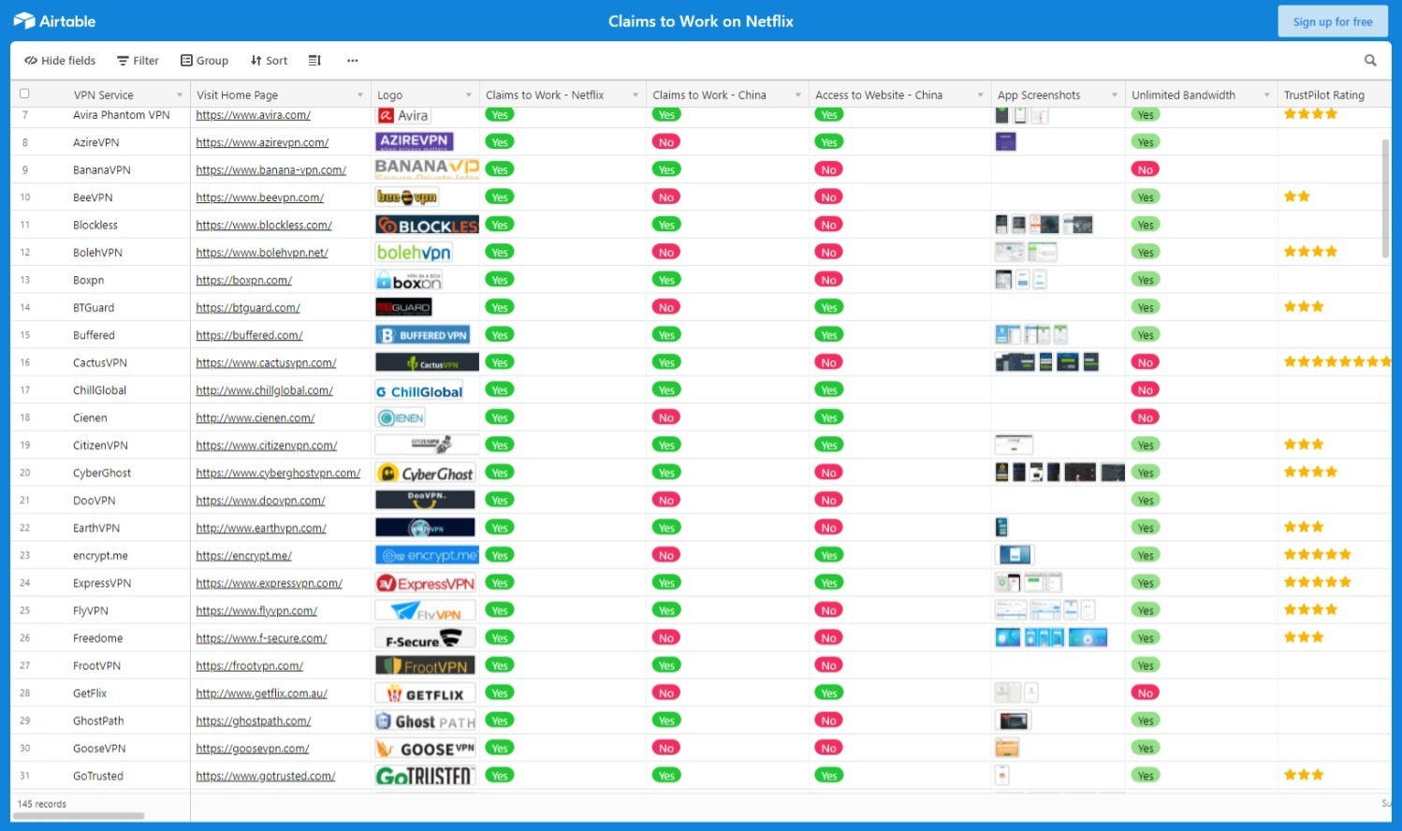
Task: Open the ChillGlobal logo image
Action: point(420,391)
